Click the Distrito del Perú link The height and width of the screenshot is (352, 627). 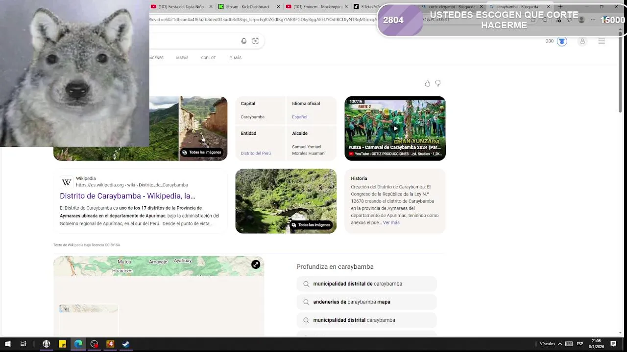[x=256, y=154]
